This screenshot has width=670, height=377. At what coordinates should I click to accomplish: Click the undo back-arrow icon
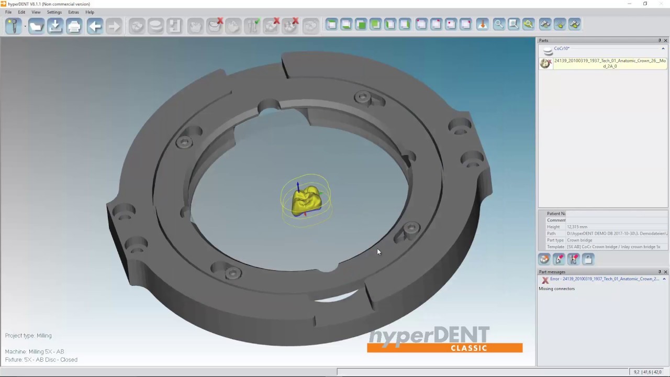(x=95, y=26)
